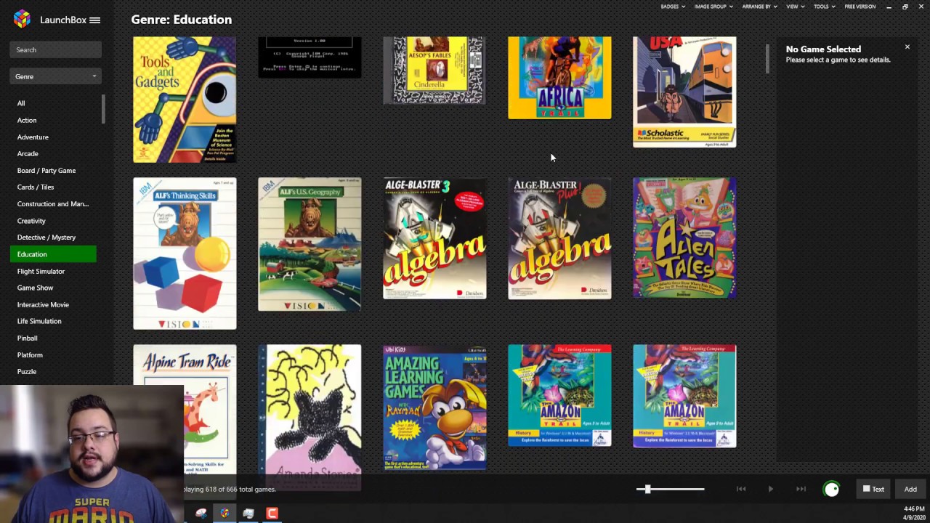
Task: Select ALF's Thinking Skills game
Action: (x=185, y=254)
